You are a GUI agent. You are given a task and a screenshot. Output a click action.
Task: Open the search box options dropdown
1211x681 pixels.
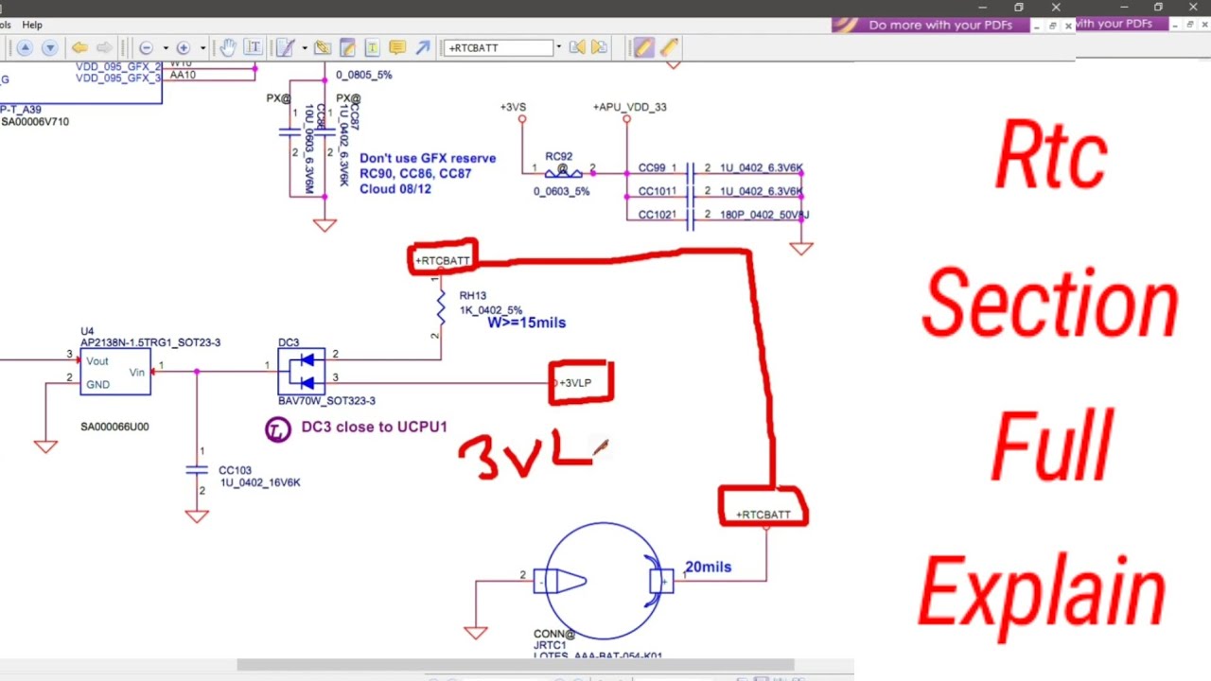pyautogui.click(x=558, y=47)
